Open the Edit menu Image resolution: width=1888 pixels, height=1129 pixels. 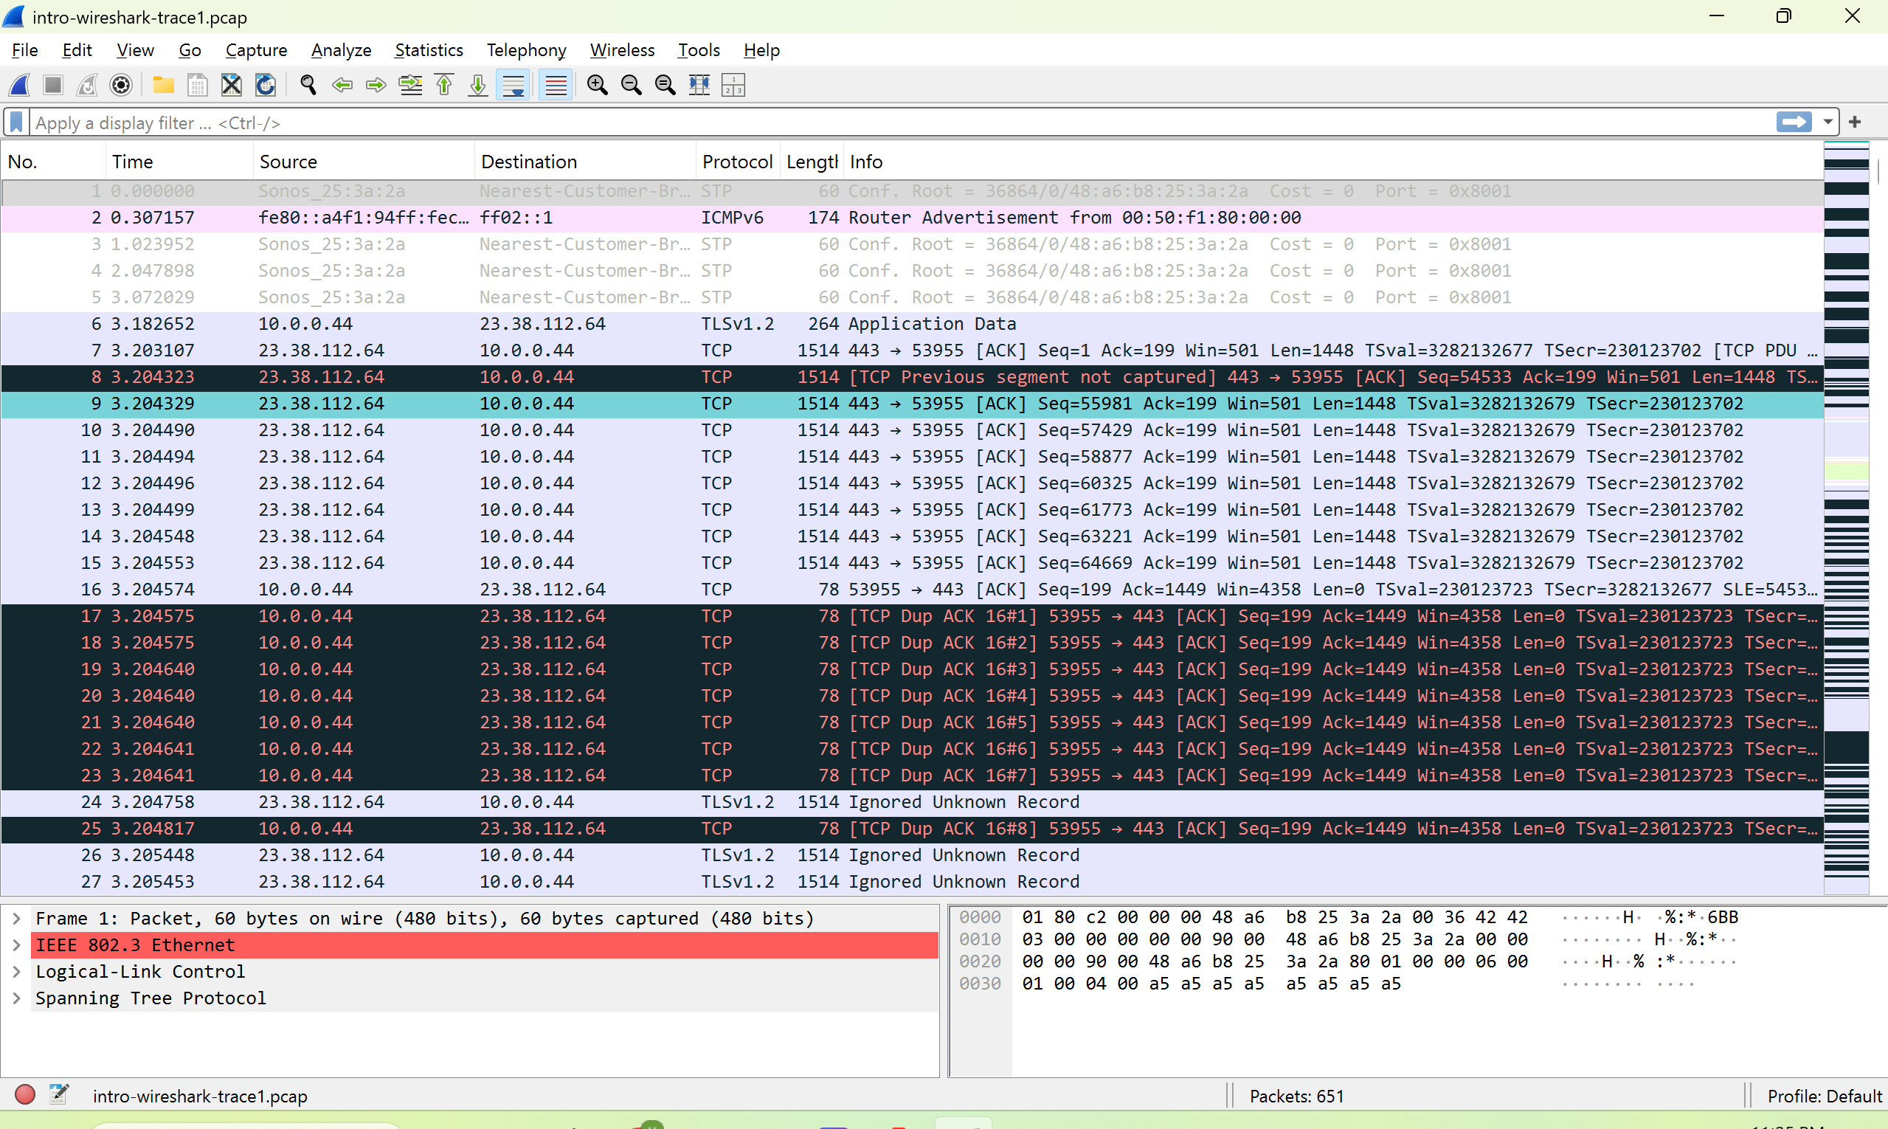click(x=77, y=50)
